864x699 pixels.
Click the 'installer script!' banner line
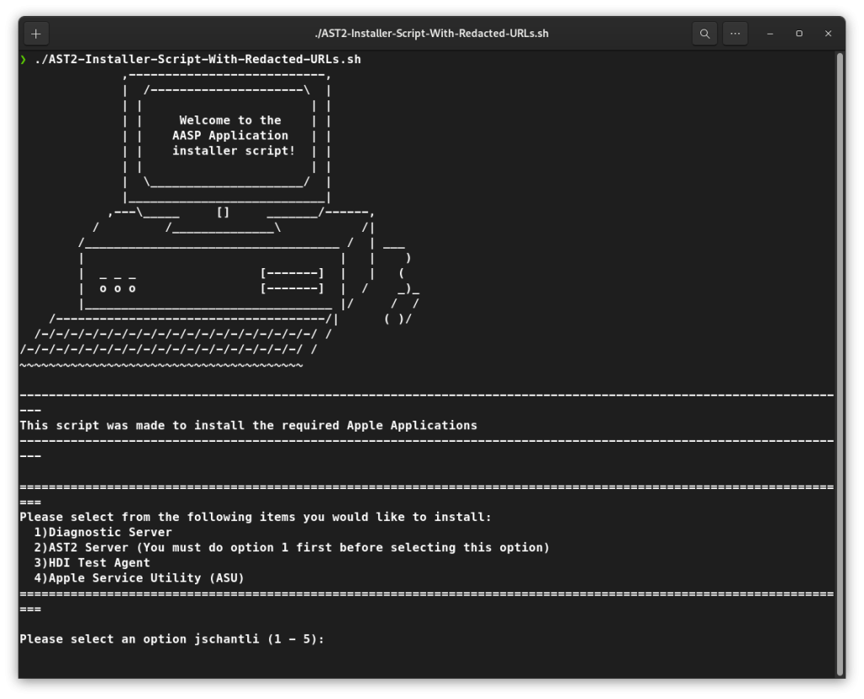234,151
